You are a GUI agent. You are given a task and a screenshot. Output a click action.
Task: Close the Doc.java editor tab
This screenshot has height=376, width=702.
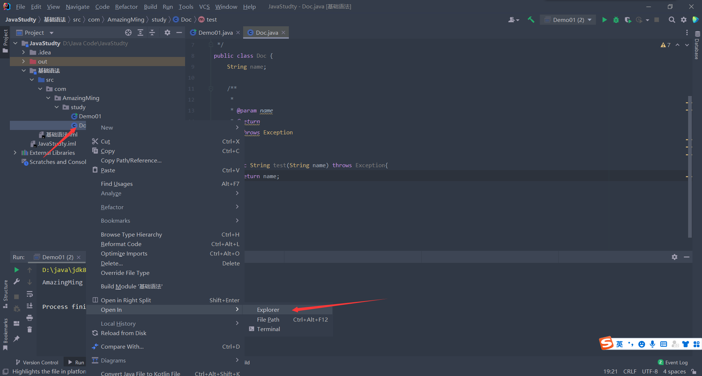[283, 32]
